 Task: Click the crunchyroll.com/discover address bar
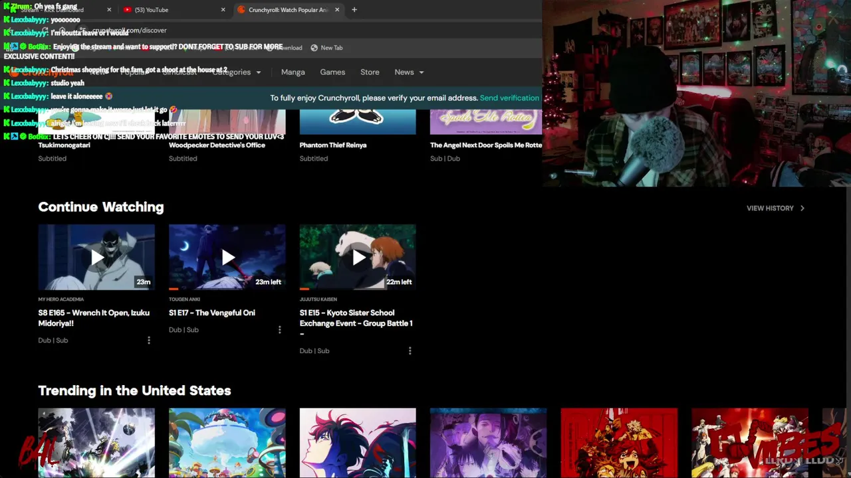coord(130,31)
